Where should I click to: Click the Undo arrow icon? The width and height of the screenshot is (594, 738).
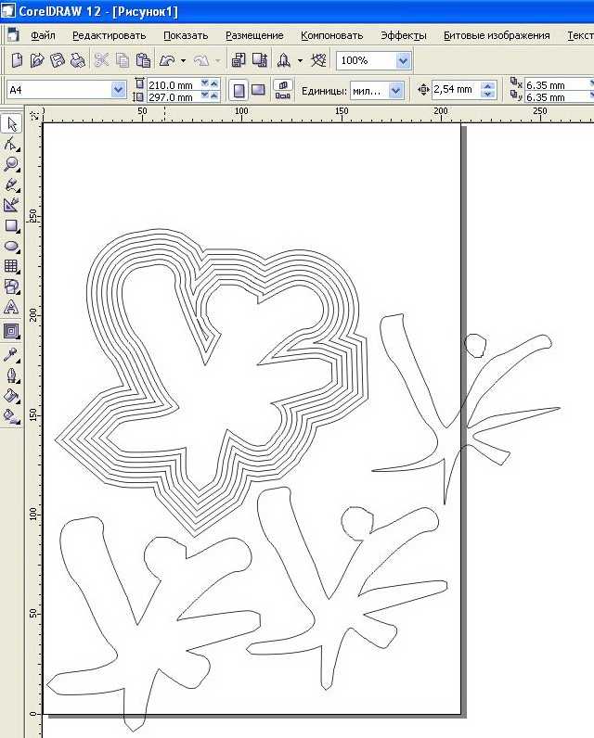[x=167, y=60]
